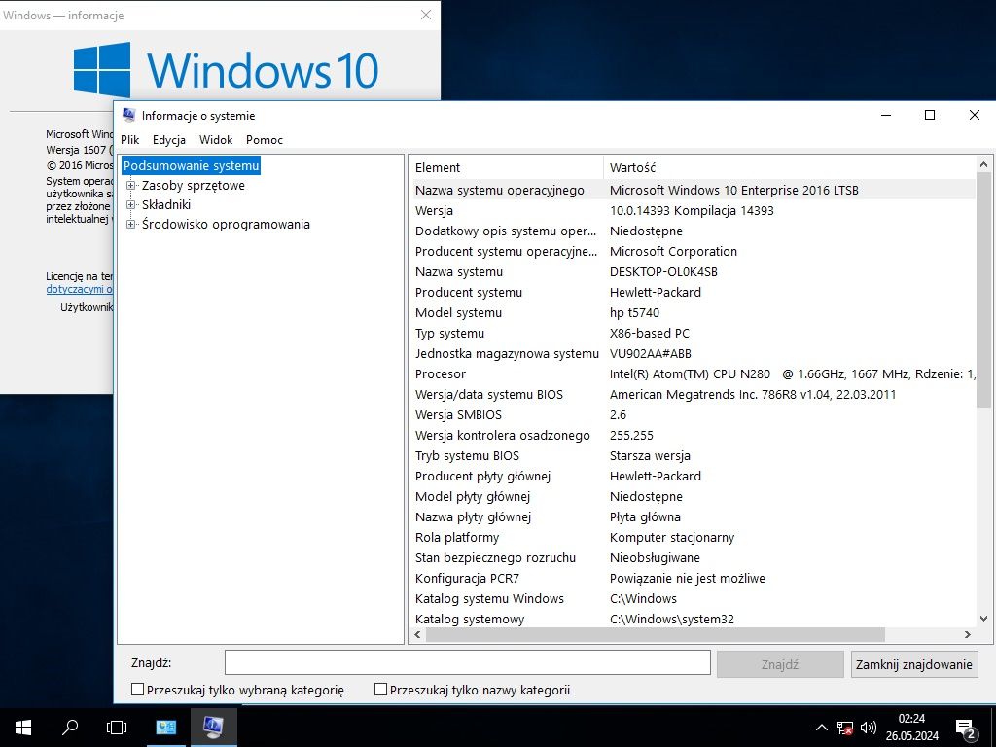Select the 255.255 controller version value
The height and width of the screenshot is (747, 996).
pos(631,435)
